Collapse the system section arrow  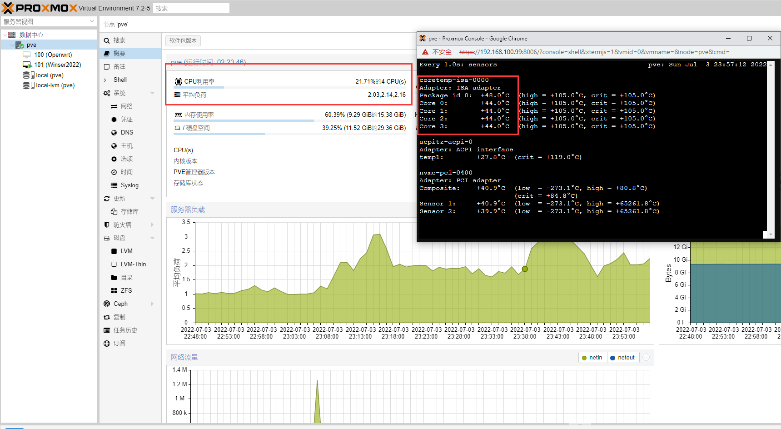[152, 93]
